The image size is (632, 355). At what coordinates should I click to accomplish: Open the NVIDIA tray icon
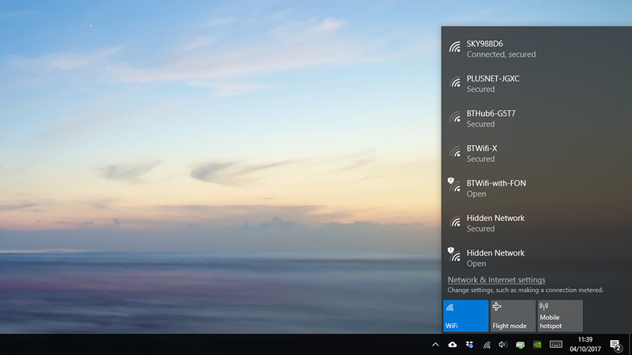537,345
